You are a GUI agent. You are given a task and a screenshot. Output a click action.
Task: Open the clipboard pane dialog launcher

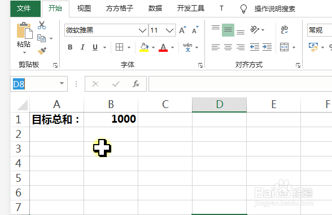coord(55,65)
